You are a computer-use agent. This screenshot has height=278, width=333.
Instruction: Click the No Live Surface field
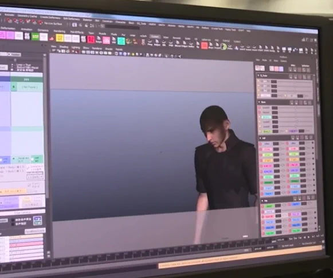click(53, 23)
